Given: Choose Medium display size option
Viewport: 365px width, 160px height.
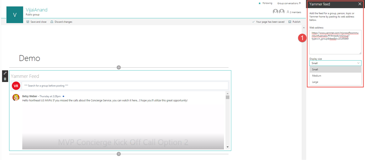Looking at the screenshot, I should click(335, 76).
